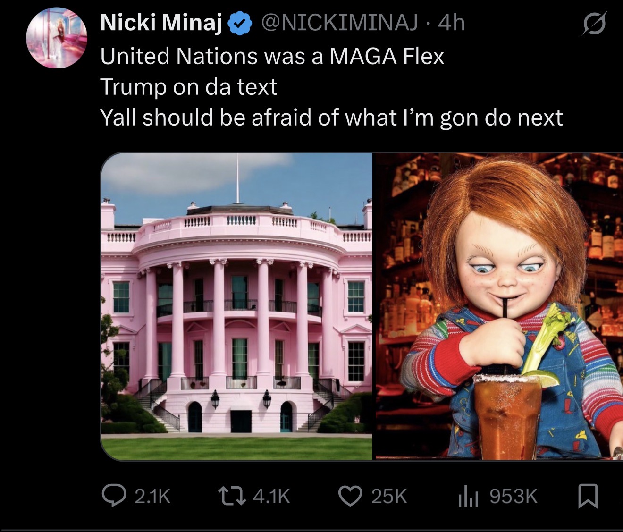The width and height of the screenshot is (623, 532).
Task: Click the line "Trump on da text"
Action: pos(189,87)
